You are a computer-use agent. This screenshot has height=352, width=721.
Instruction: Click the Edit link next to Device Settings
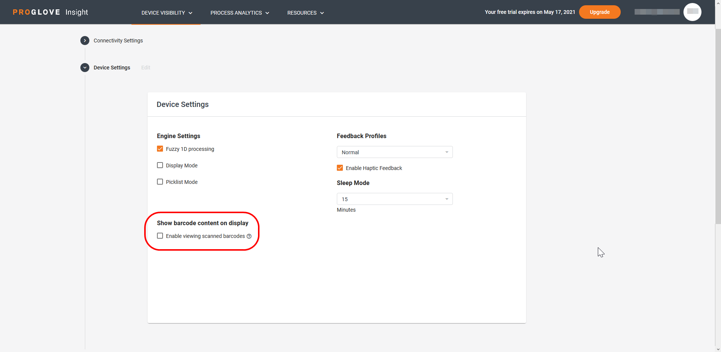[146, 68]
